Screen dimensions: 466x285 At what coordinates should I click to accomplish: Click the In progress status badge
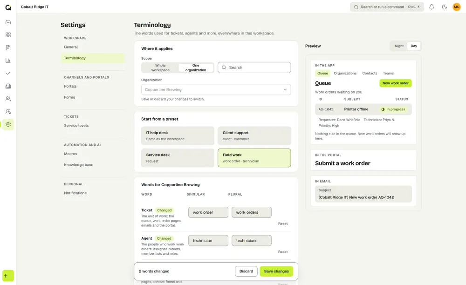(393, 109)
